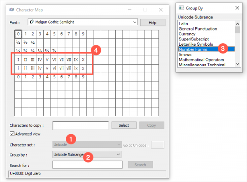Click the Search button
The height and width of the screenshot is (182, 247).
click(x=140, y=165)
